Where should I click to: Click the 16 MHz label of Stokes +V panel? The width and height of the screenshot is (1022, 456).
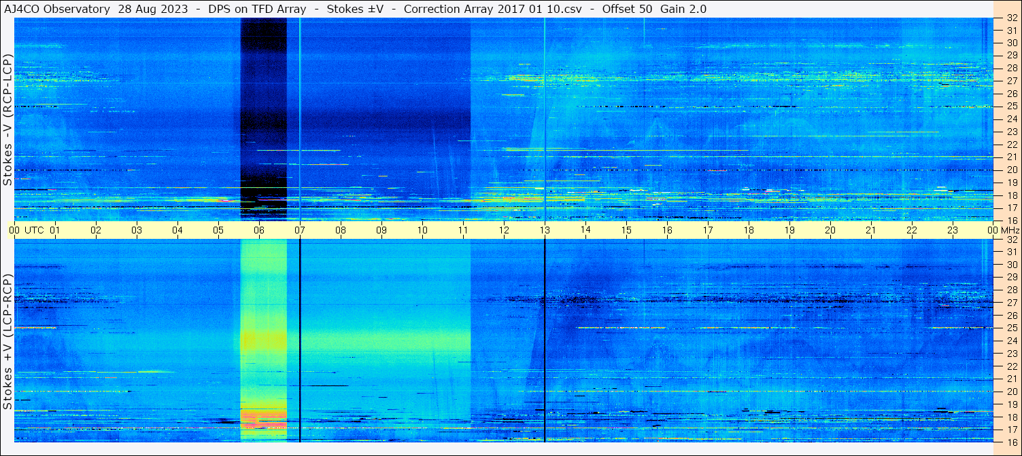[1011, 441]
